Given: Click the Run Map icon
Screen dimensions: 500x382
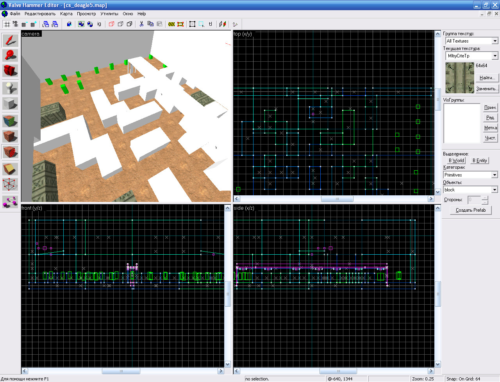Looking at the screenshot, I should 235,24.
